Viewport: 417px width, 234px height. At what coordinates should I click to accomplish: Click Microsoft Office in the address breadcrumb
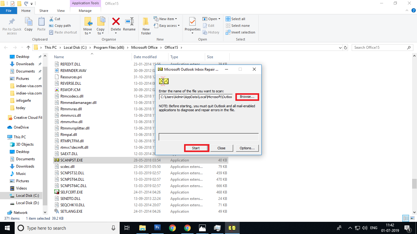click(x=144, y=48)
